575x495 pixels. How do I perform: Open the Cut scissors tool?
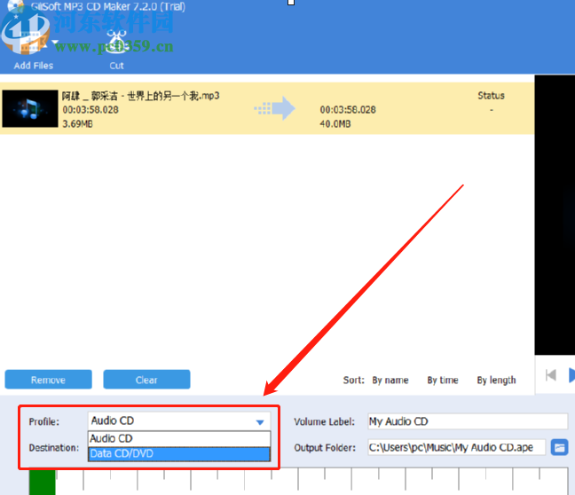(116, 43)
